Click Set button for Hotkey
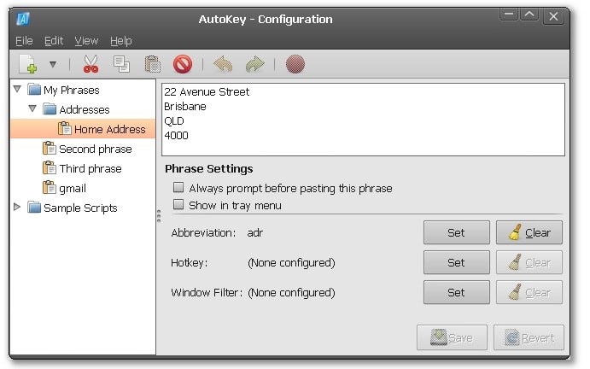The width and height of the screenshot is (590, 369). point(457,262)
